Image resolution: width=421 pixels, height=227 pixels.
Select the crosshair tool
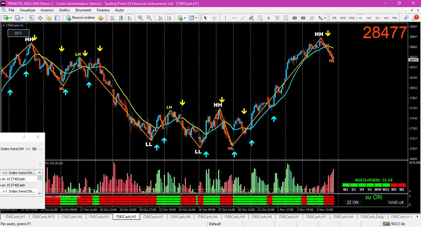pyautogui.click(x=215, y=18)
